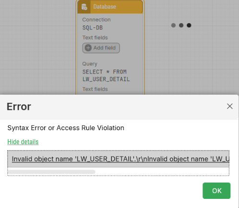Viewport: 239px width, 208px height.
Task: Click the Connection label in Database node
Action: pyautogui.click(x=96, y=20)
